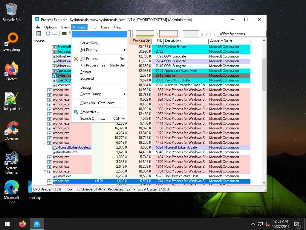Image resolution: width=306 pixels, height=230 pixels.
Task: Select the Notepad++ desktop shortcut
Action: coord(12,101)
